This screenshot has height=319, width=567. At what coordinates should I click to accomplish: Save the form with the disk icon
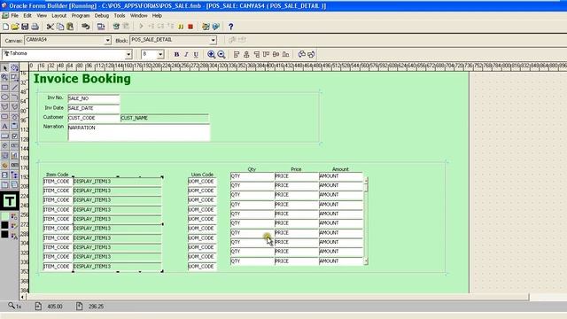click(25, 27)
